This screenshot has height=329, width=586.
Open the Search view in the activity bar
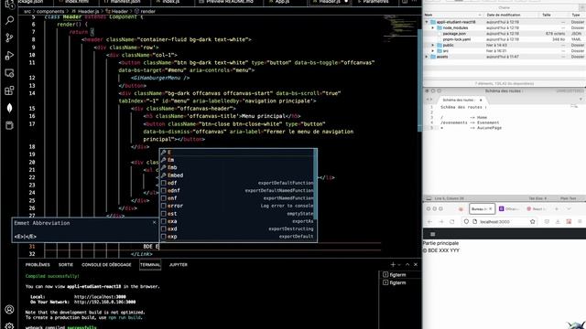click(x=9, y=20)
